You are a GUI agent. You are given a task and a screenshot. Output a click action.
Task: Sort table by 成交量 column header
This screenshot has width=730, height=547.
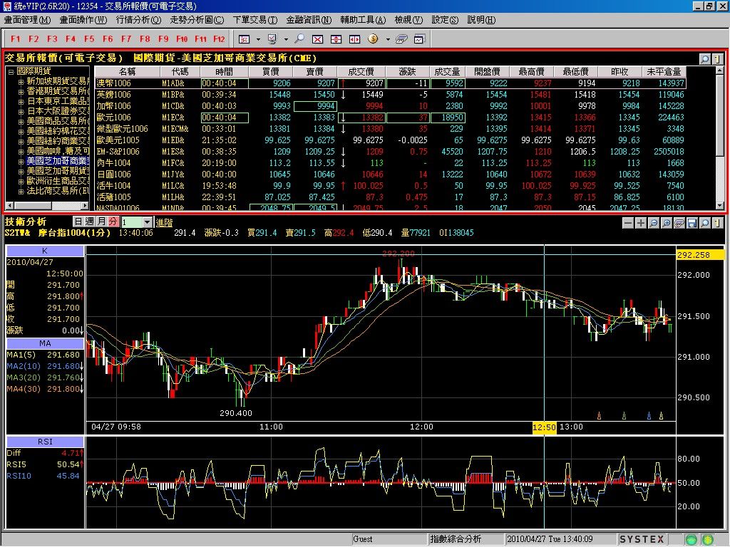point(447,72)
